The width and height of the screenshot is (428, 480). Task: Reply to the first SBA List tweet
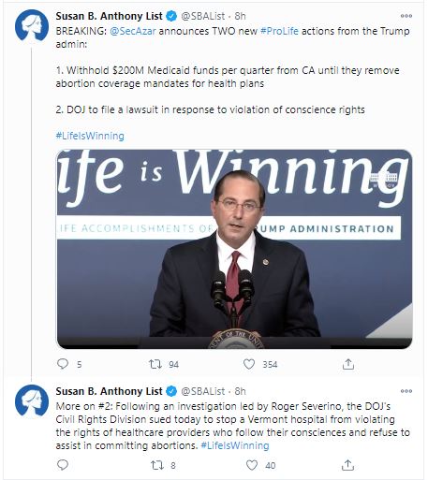tap(63, 364)
